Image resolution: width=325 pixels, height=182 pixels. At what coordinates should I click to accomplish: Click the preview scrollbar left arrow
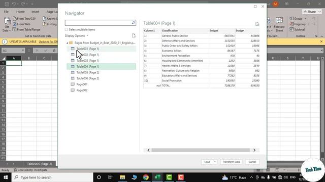pos(148,150)
